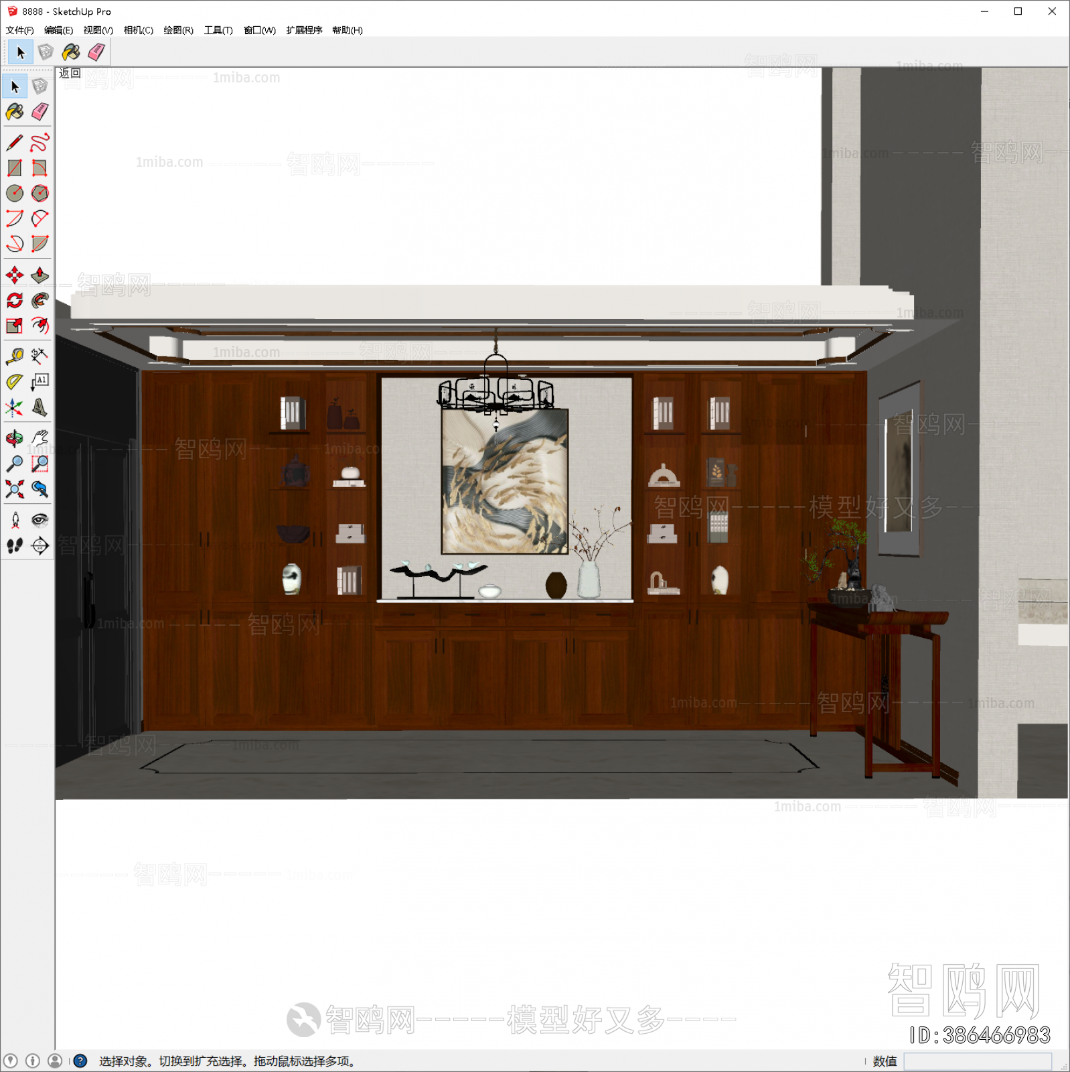Image resolution: width=1070 pixels, height=1072 pixels.
Task: Activate the Walk footprints tool
Action: coord(15,546)
